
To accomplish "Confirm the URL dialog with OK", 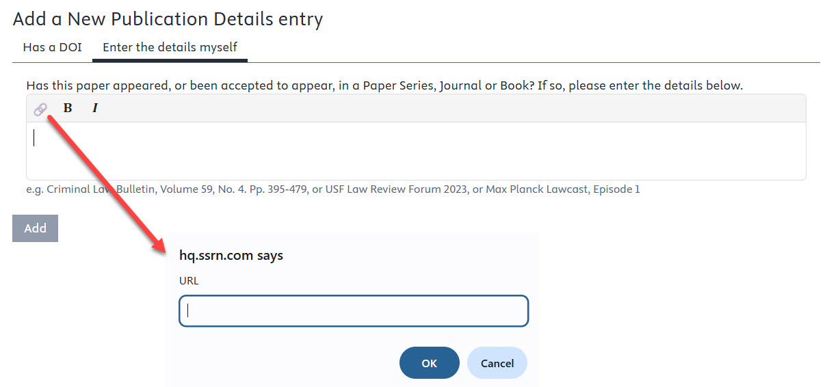I will (x=429, y=363).
